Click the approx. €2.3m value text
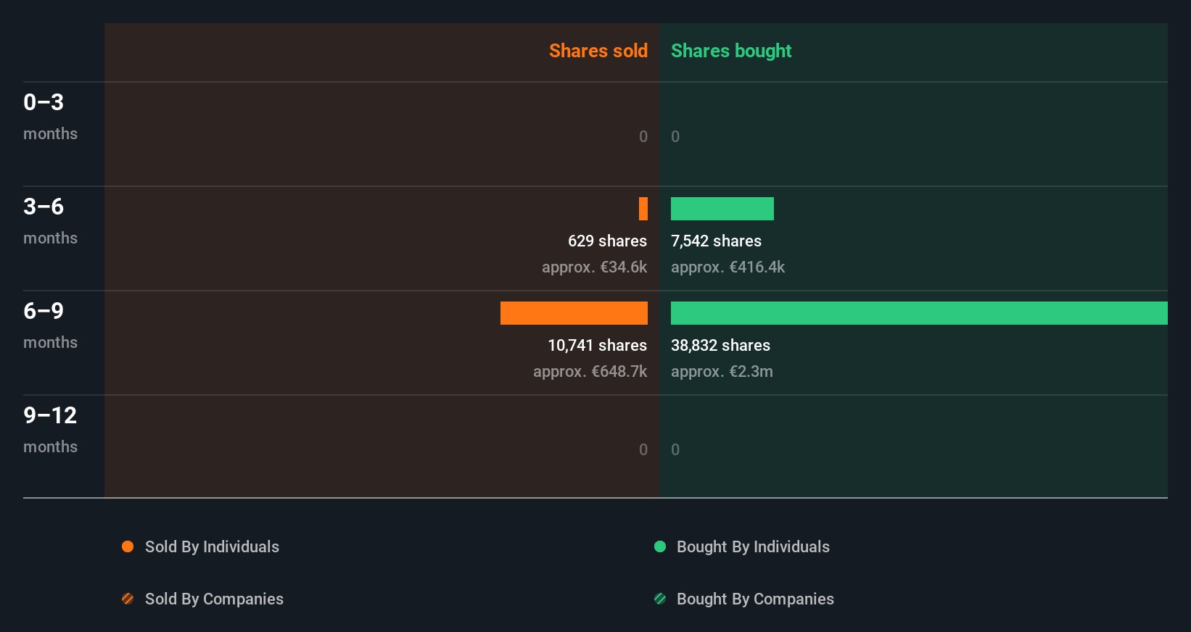Viewport: 1191px width, 632px height. 722,371
